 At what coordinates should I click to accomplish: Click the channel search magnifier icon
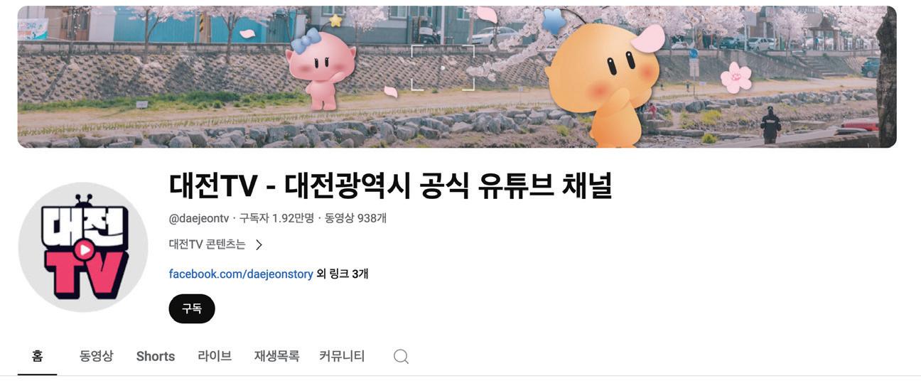pyautogui.click(x=401, y=356)
